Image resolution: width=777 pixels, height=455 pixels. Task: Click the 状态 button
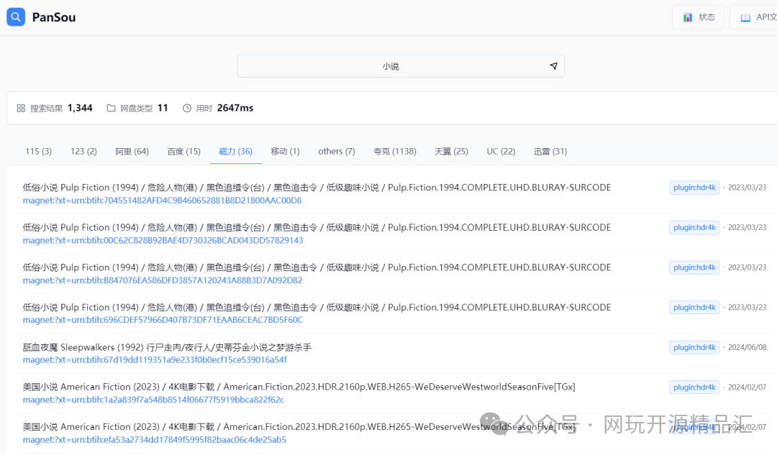(698, 17)
